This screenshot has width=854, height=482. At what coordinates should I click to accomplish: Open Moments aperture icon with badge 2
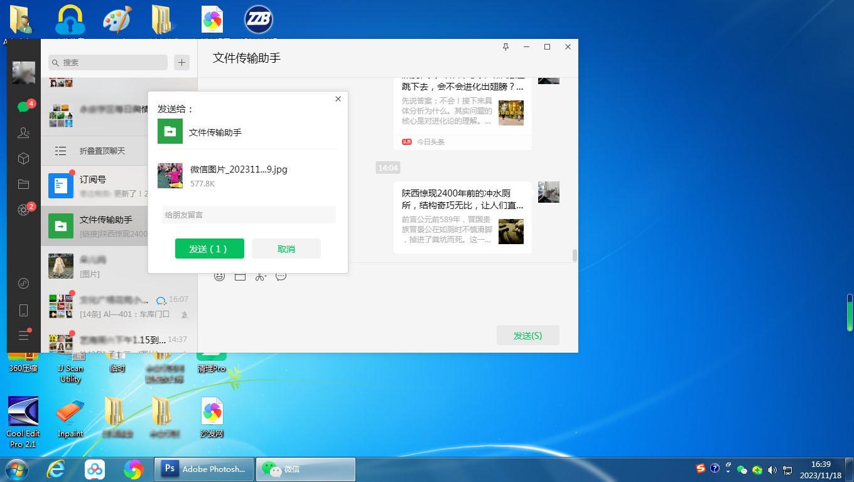[x=24, y=210]
